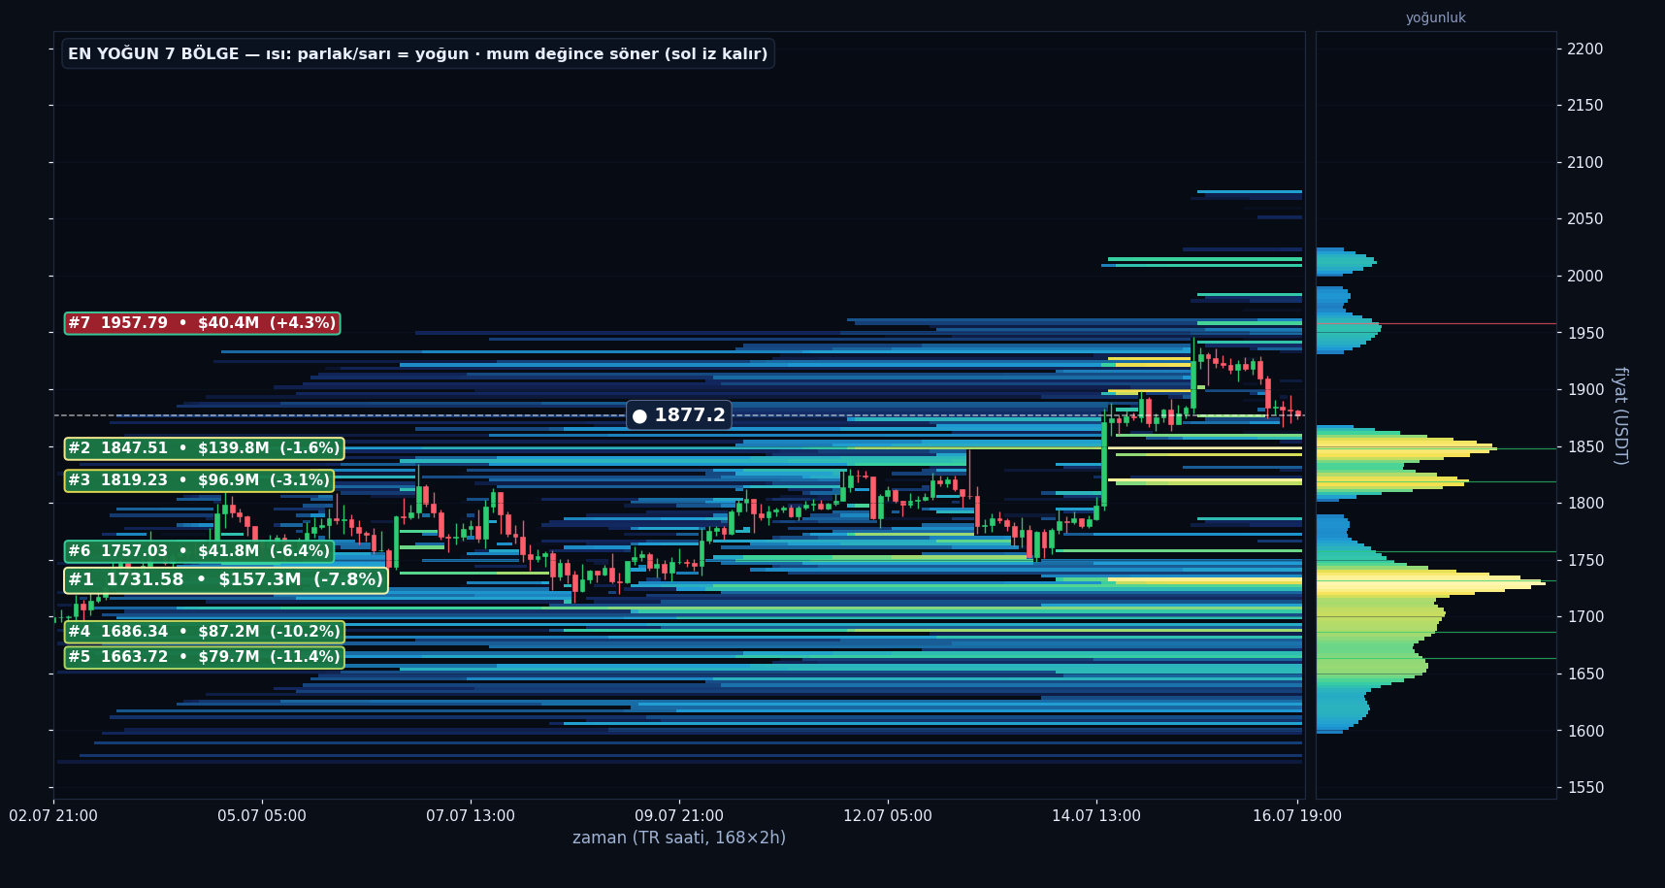Viewport: 1665px width, 888px height.
Task: Click the 1600 price axis tick
Action: [x=1584, y=731]
